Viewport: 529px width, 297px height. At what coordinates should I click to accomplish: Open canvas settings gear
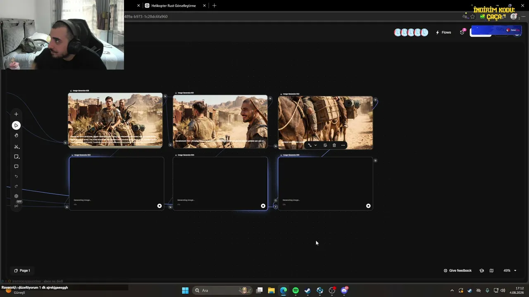pos(16,196)
